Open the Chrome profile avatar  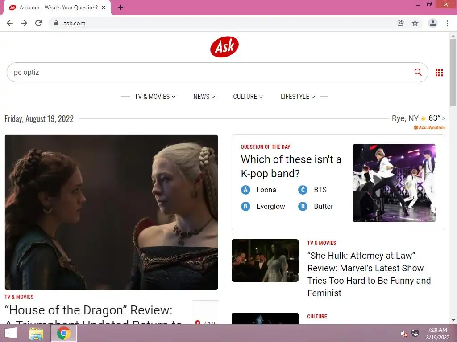pos(433,23)
